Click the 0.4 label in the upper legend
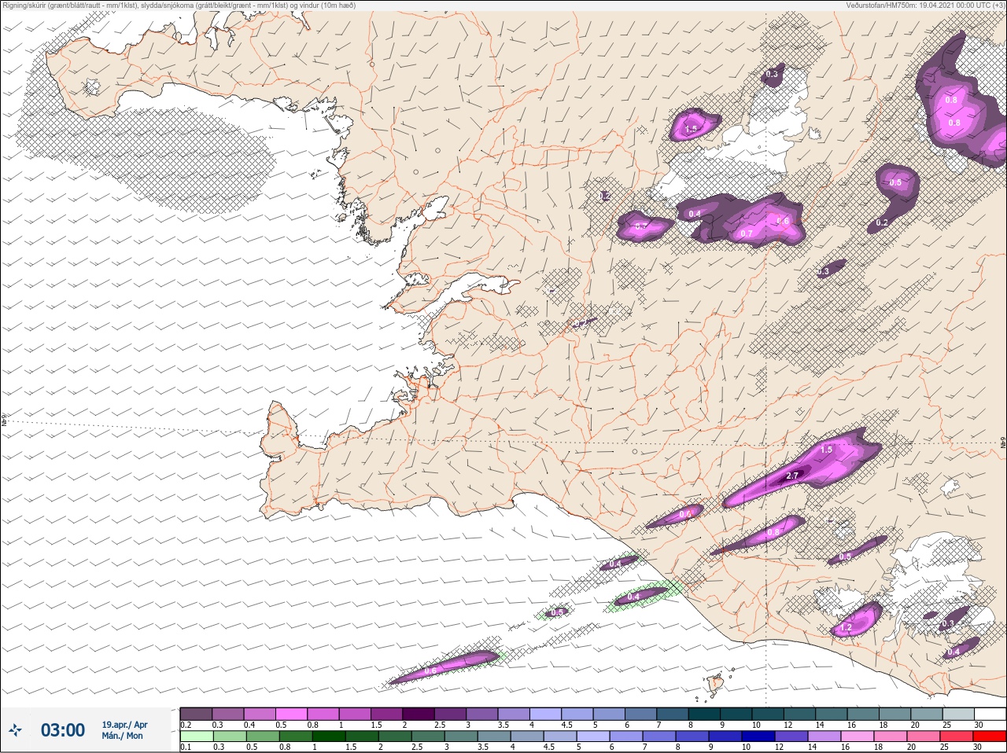Viewport: 1007px width, 753px height. click(249, 725)
